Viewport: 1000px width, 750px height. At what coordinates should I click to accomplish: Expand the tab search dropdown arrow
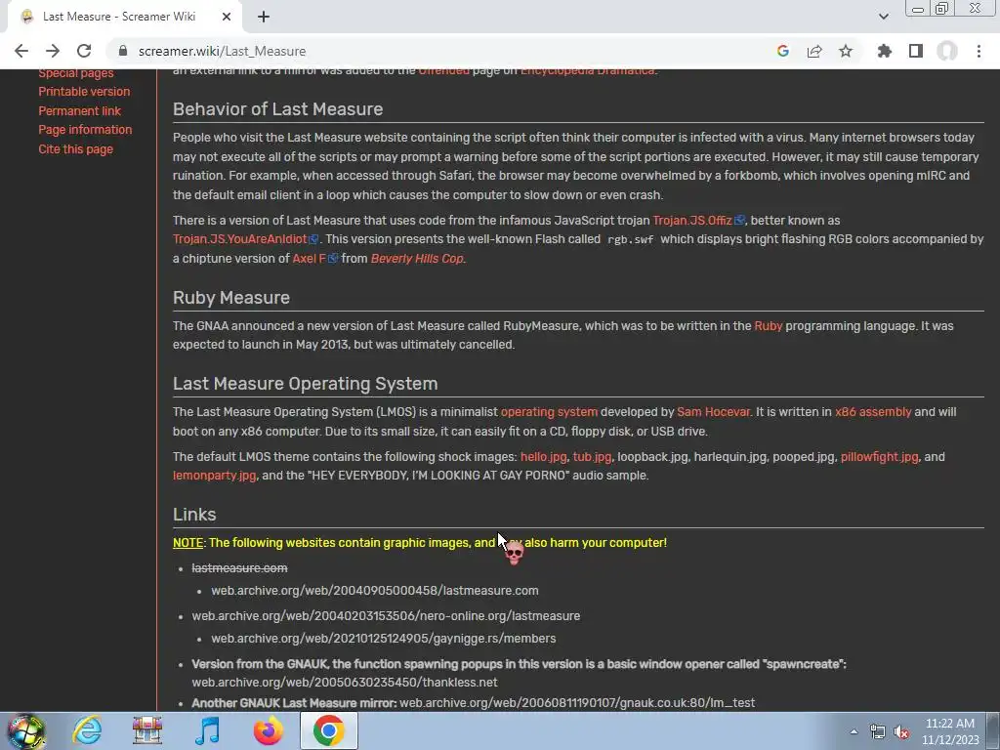click(x=883, y=17)
